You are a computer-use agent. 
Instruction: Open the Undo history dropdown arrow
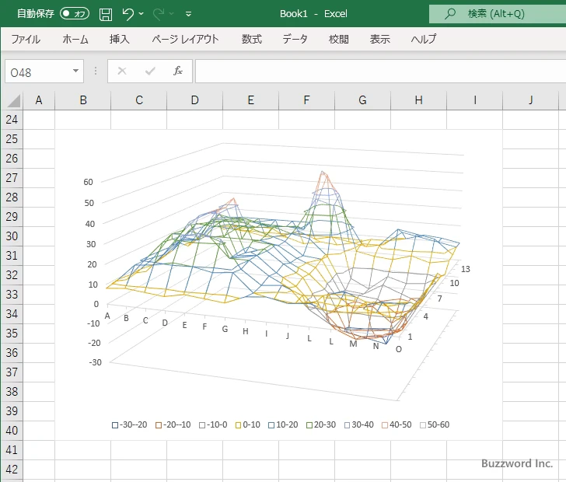pos(141,14)
